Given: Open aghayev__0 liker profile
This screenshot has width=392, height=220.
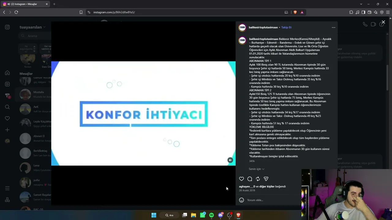Looking at the screenshot, I should [247, 186].
